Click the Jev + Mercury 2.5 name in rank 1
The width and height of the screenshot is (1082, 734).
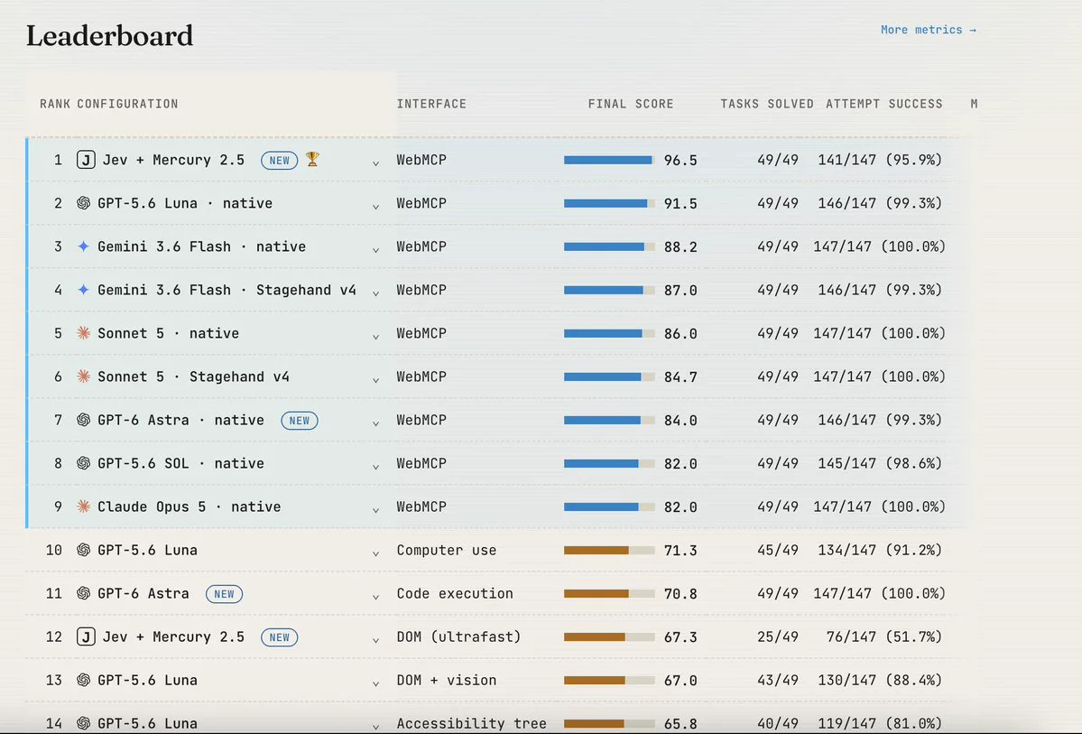tap(173, 160)
